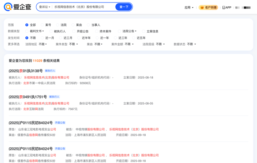Open the APP download icon
This screenshot has width=257, height=163.
pos(223,7)
